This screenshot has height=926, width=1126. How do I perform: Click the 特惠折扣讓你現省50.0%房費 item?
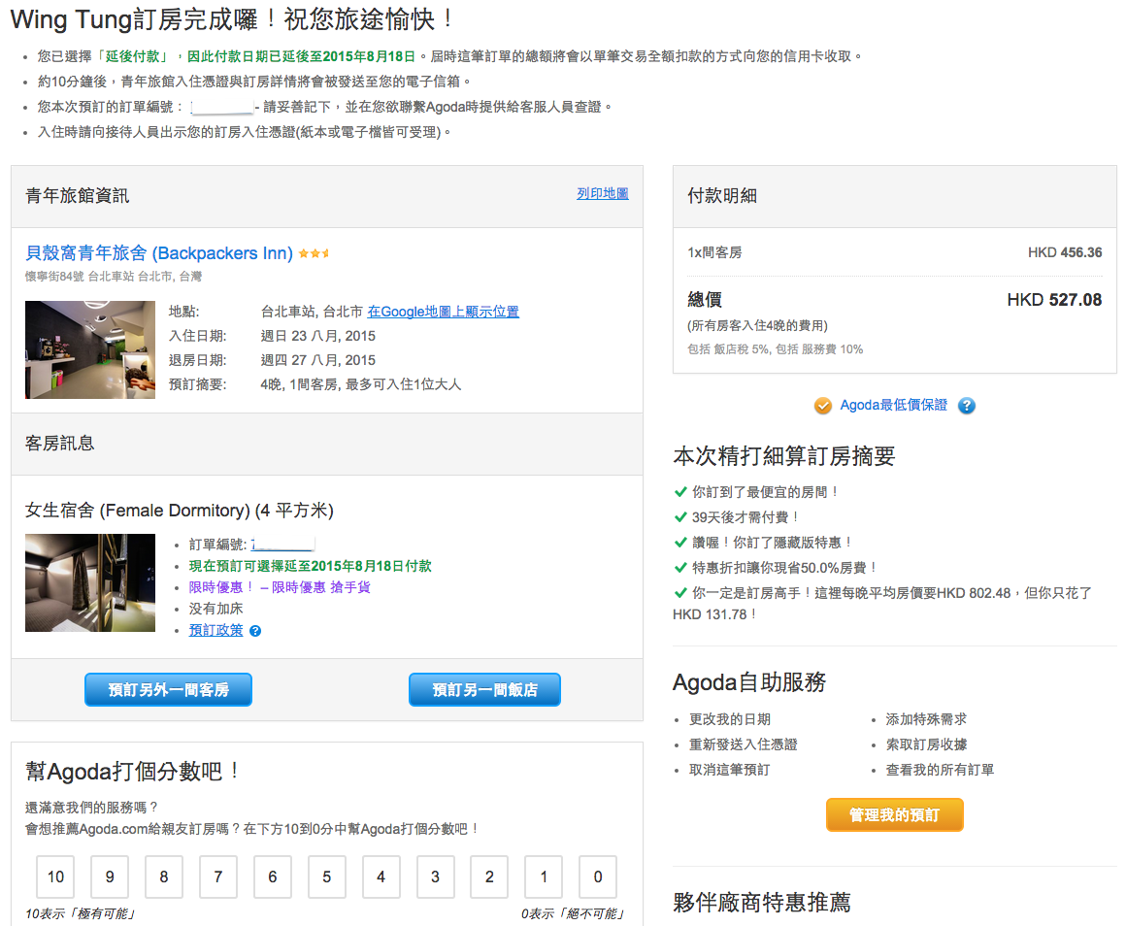[x=784, y=568]
